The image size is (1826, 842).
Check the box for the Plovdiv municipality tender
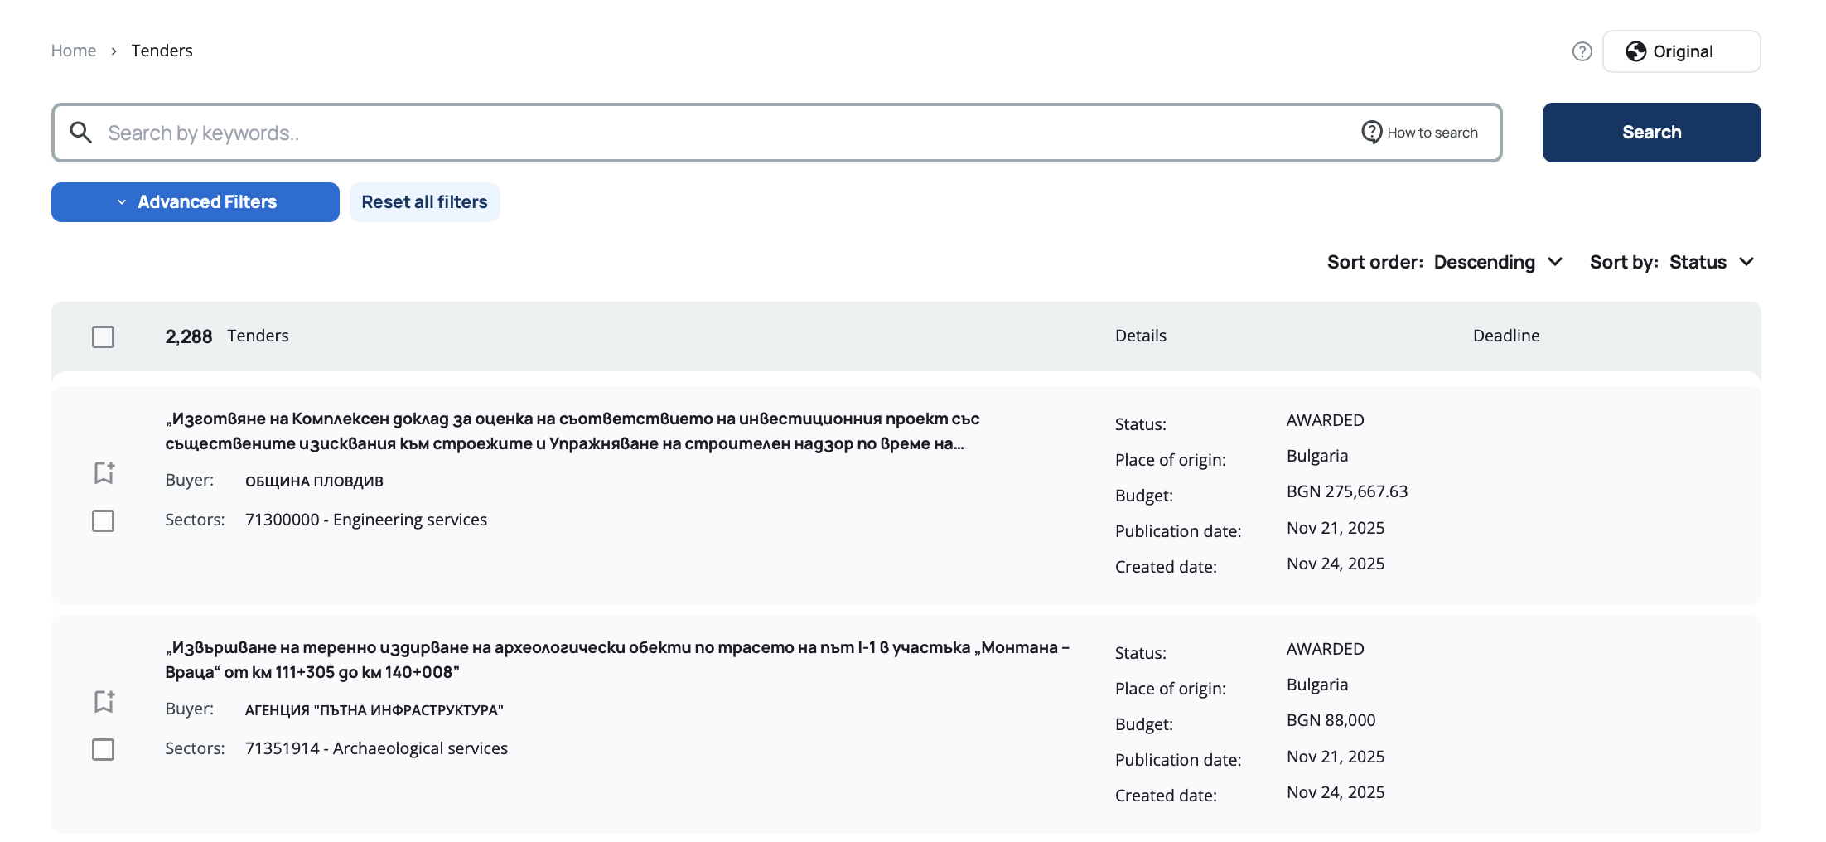point(103,520)
